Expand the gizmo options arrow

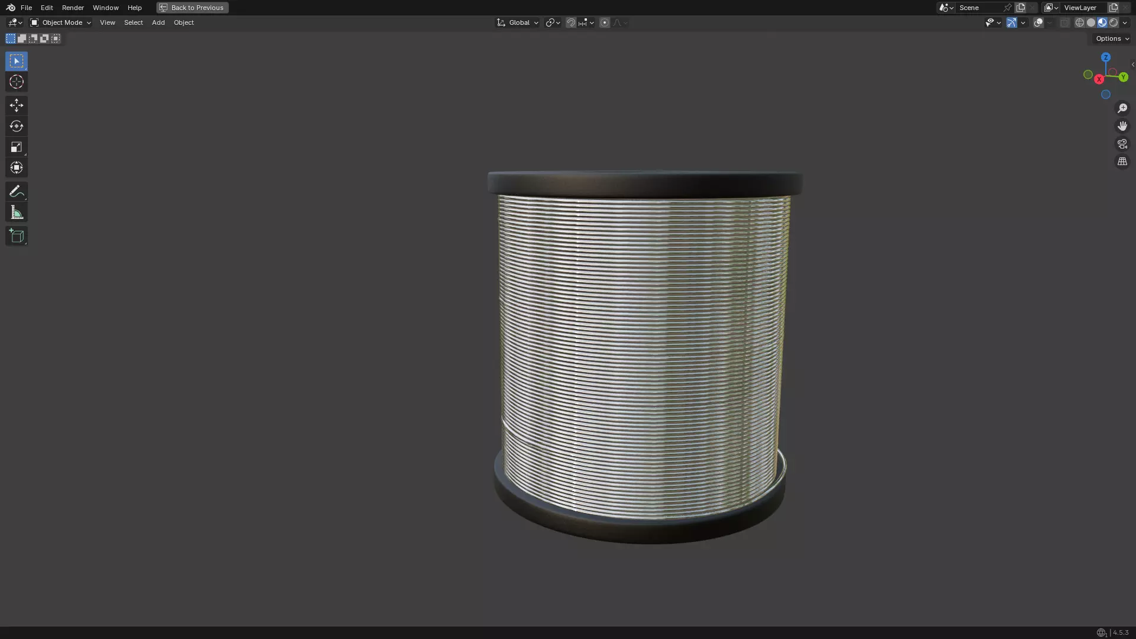tap(1023, 22)
